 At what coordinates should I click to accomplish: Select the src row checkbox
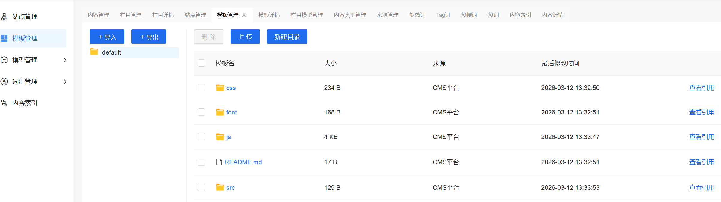coord(201,187)
